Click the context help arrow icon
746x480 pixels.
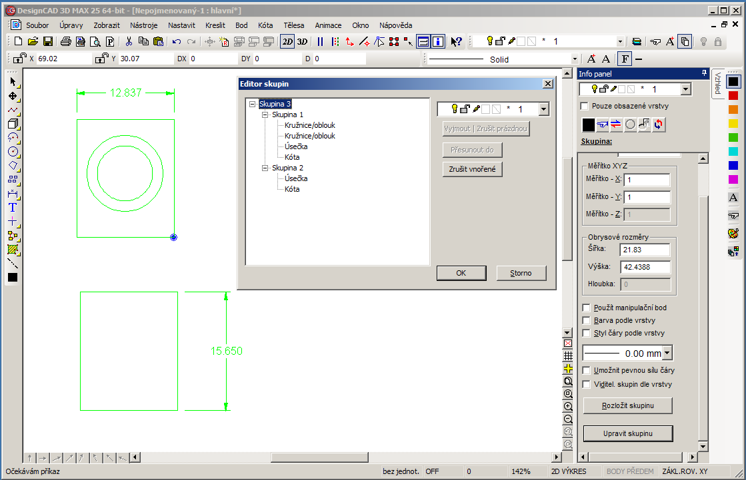[456, 42]
